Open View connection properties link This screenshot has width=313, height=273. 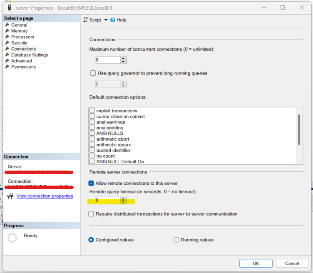[x=45, y=196]
